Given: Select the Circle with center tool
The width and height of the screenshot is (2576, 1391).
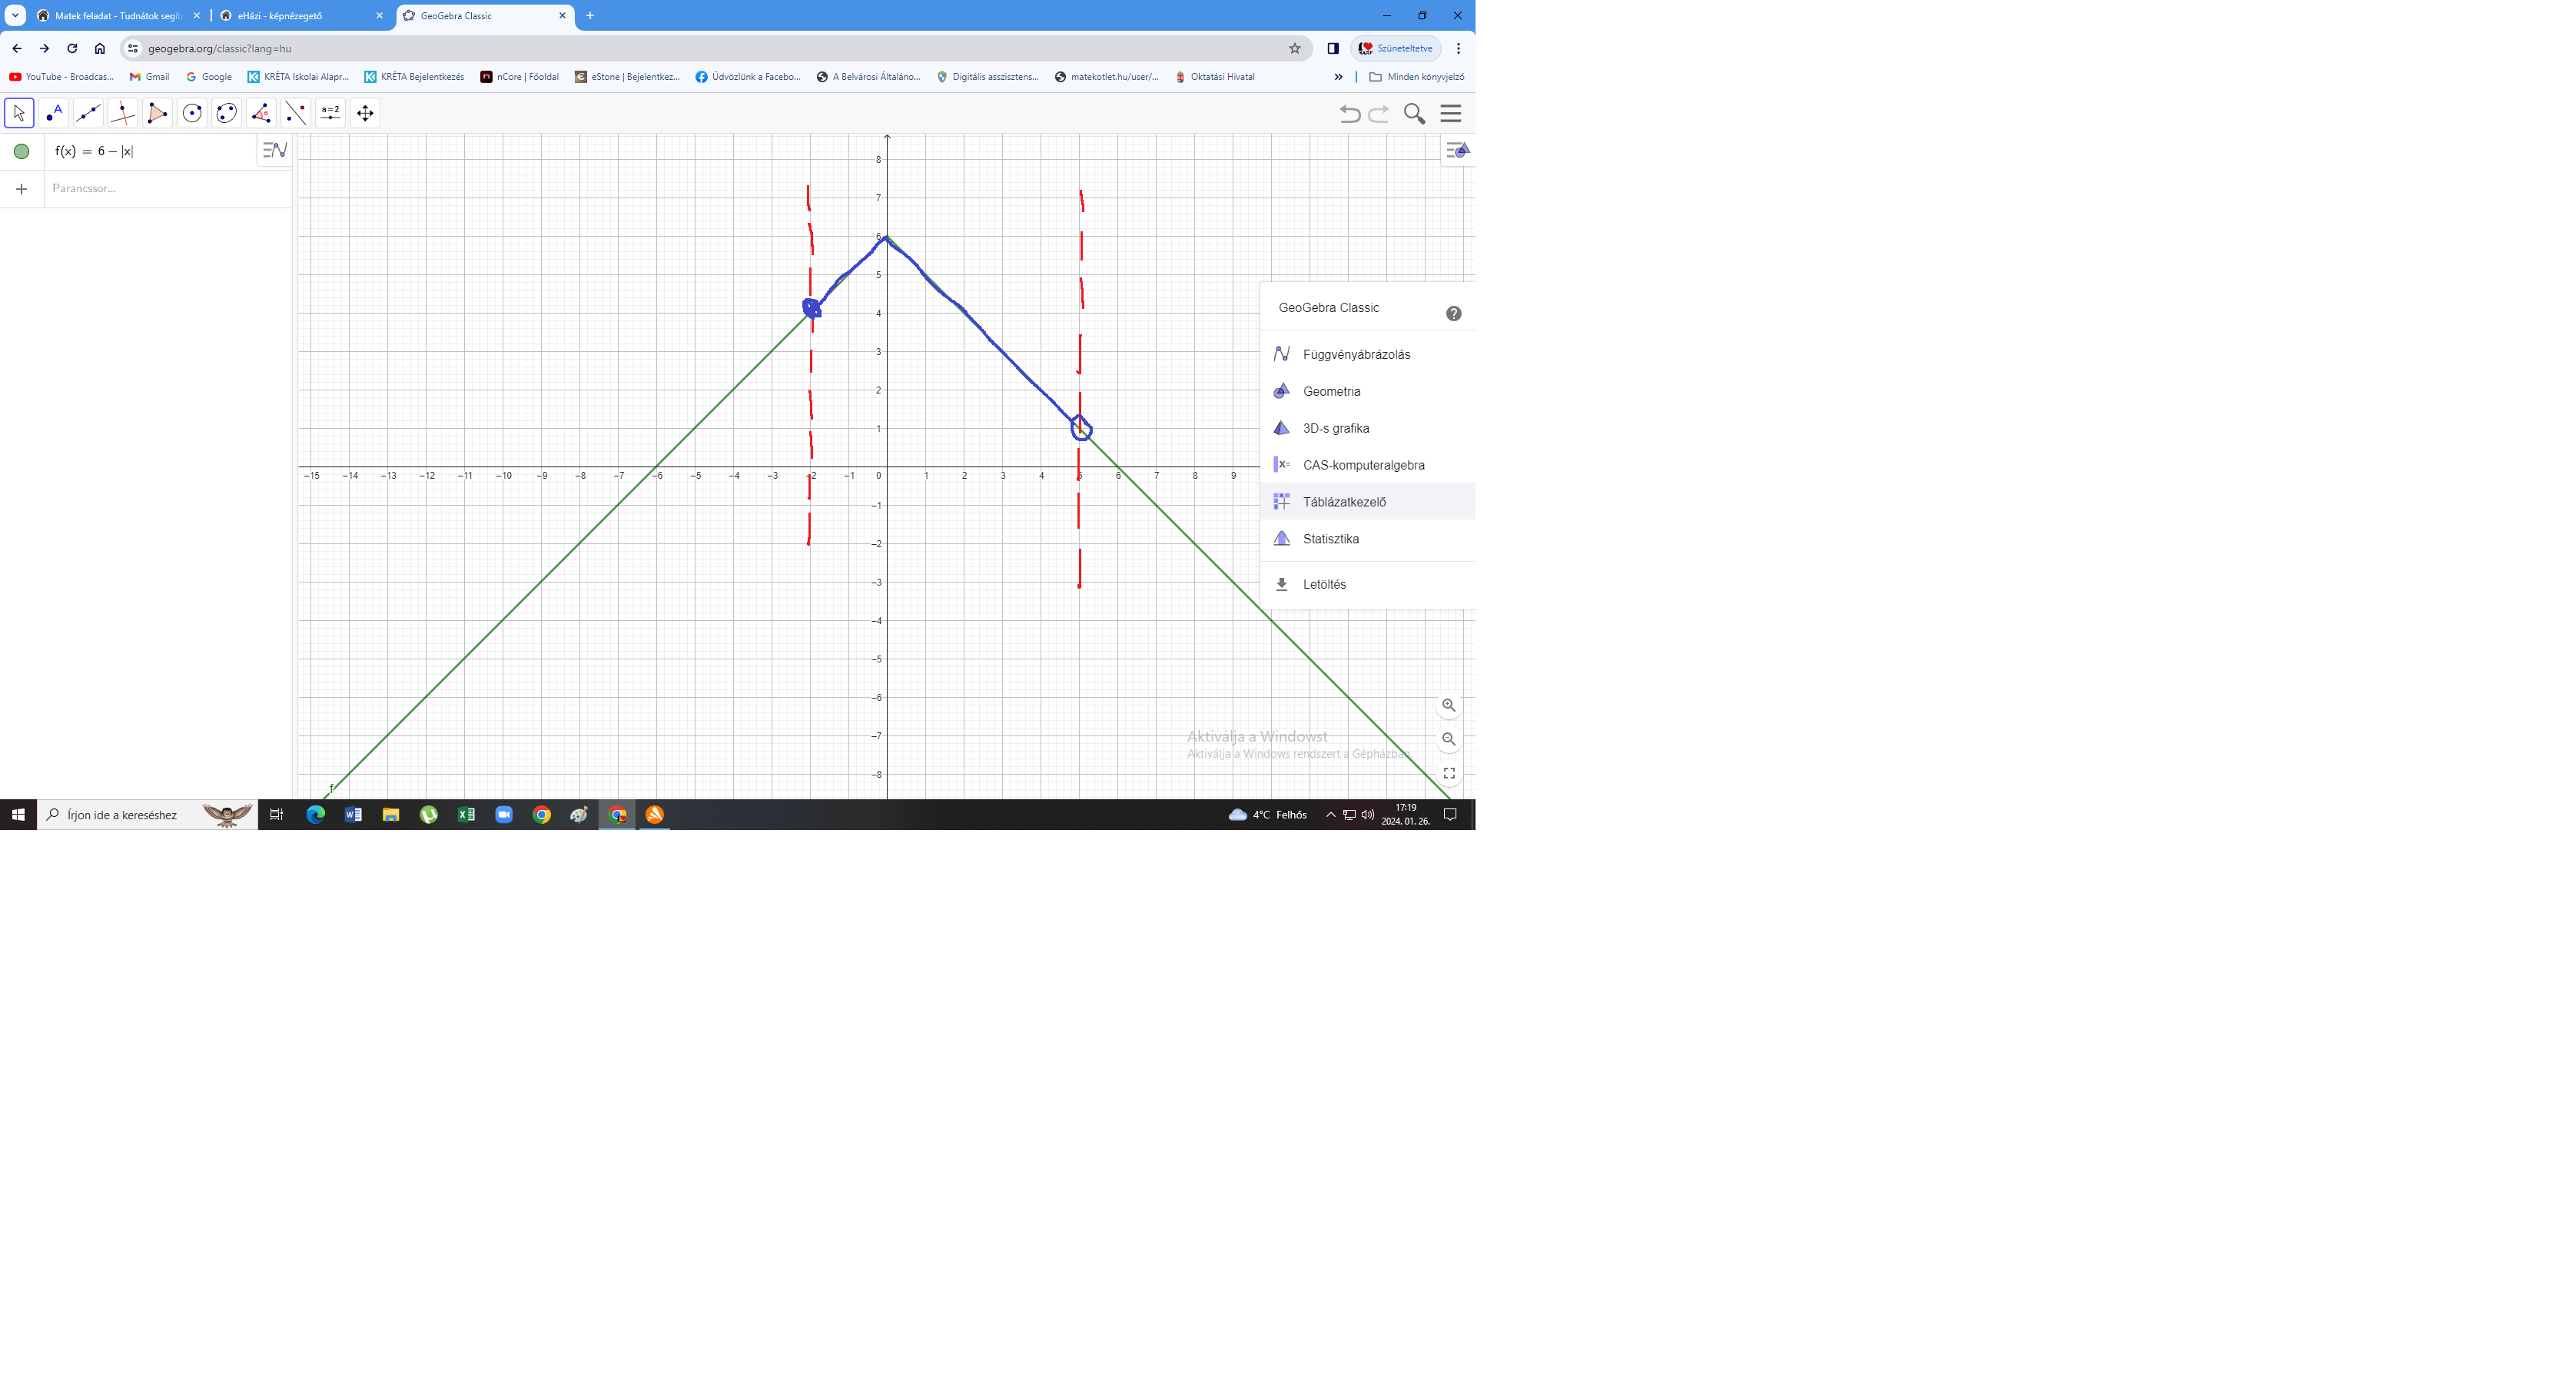Looking at the screenshot, I should point(192,113).
